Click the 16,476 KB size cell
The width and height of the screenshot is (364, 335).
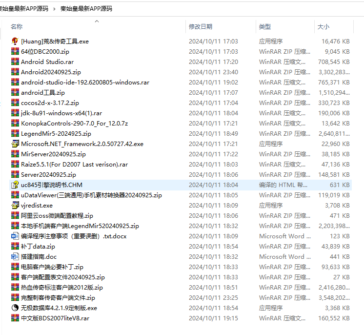click(336, 42)
